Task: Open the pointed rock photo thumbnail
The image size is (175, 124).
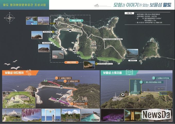Action: pyautogui.click(x=37, y=35)
